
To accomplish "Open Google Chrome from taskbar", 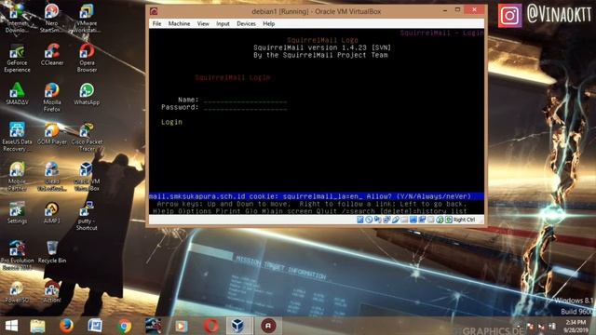I will 124,326.
